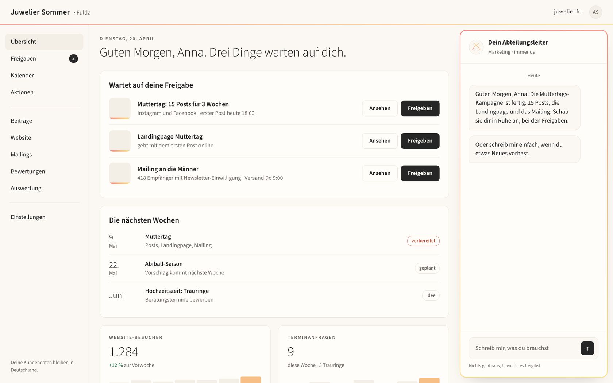This screenshot has width=613, height=383.
Task: Click the Freigaben badge showing 3
Action: point(73,58)
